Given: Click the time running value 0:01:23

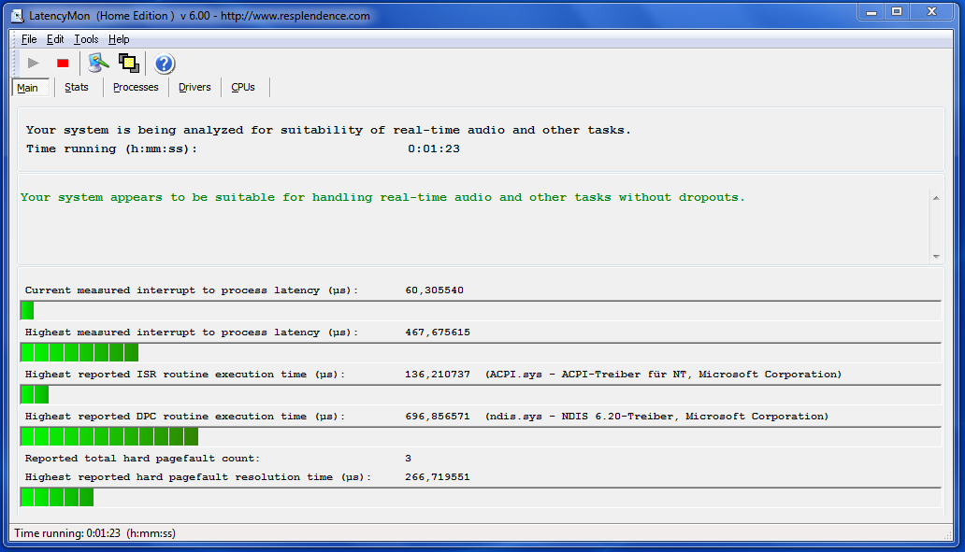Looking at the screenshot, I should (x=434, y=149).
